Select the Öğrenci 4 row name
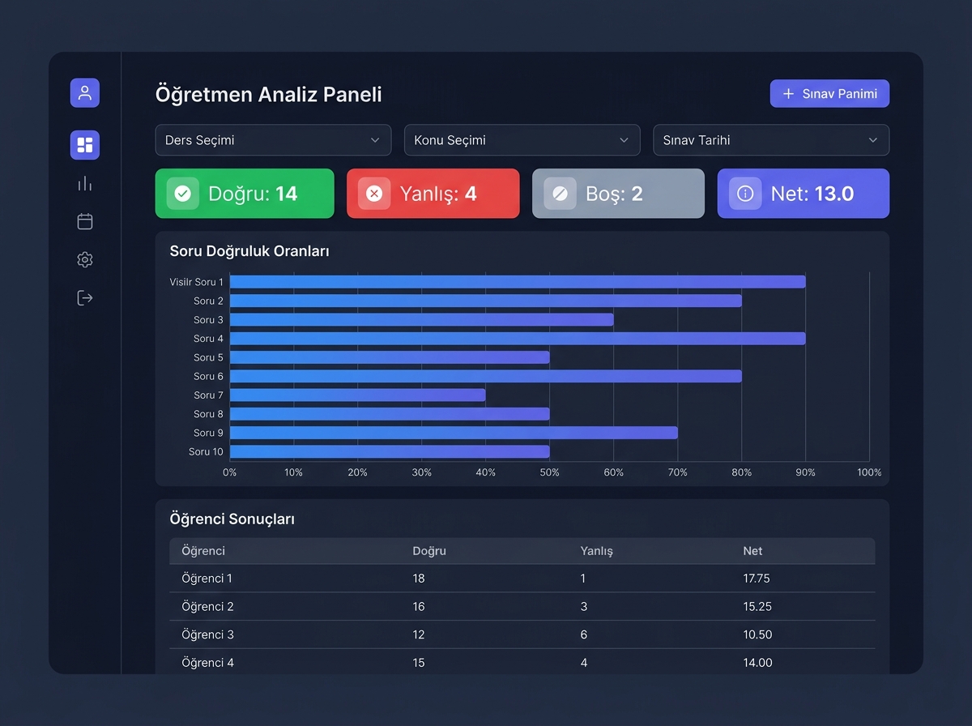Viewport: 972px width, 726px height. pos(208,663)
